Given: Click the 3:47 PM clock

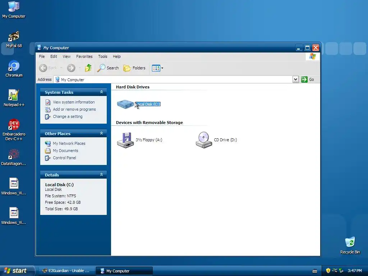Looking at the screenshot, I should click(355, 271).
